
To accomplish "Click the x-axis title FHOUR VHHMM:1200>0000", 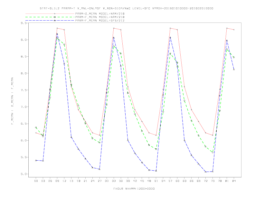I will 134,189.
